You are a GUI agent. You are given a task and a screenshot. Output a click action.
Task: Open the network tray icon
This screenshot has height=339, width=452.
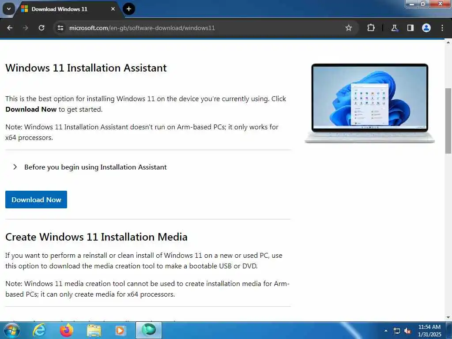point(397,331)
